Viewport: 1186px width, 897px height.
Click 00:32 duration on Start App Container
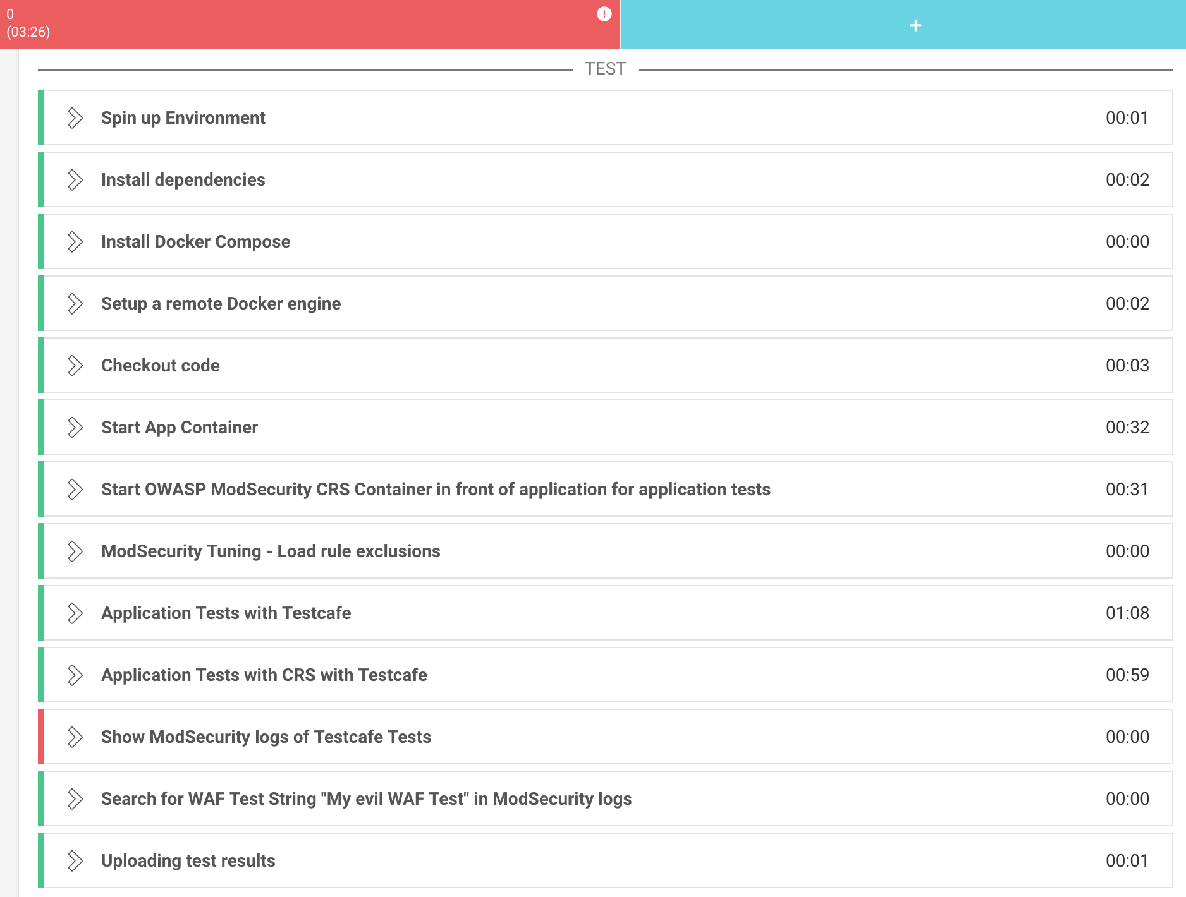(x=1127, y=428)
